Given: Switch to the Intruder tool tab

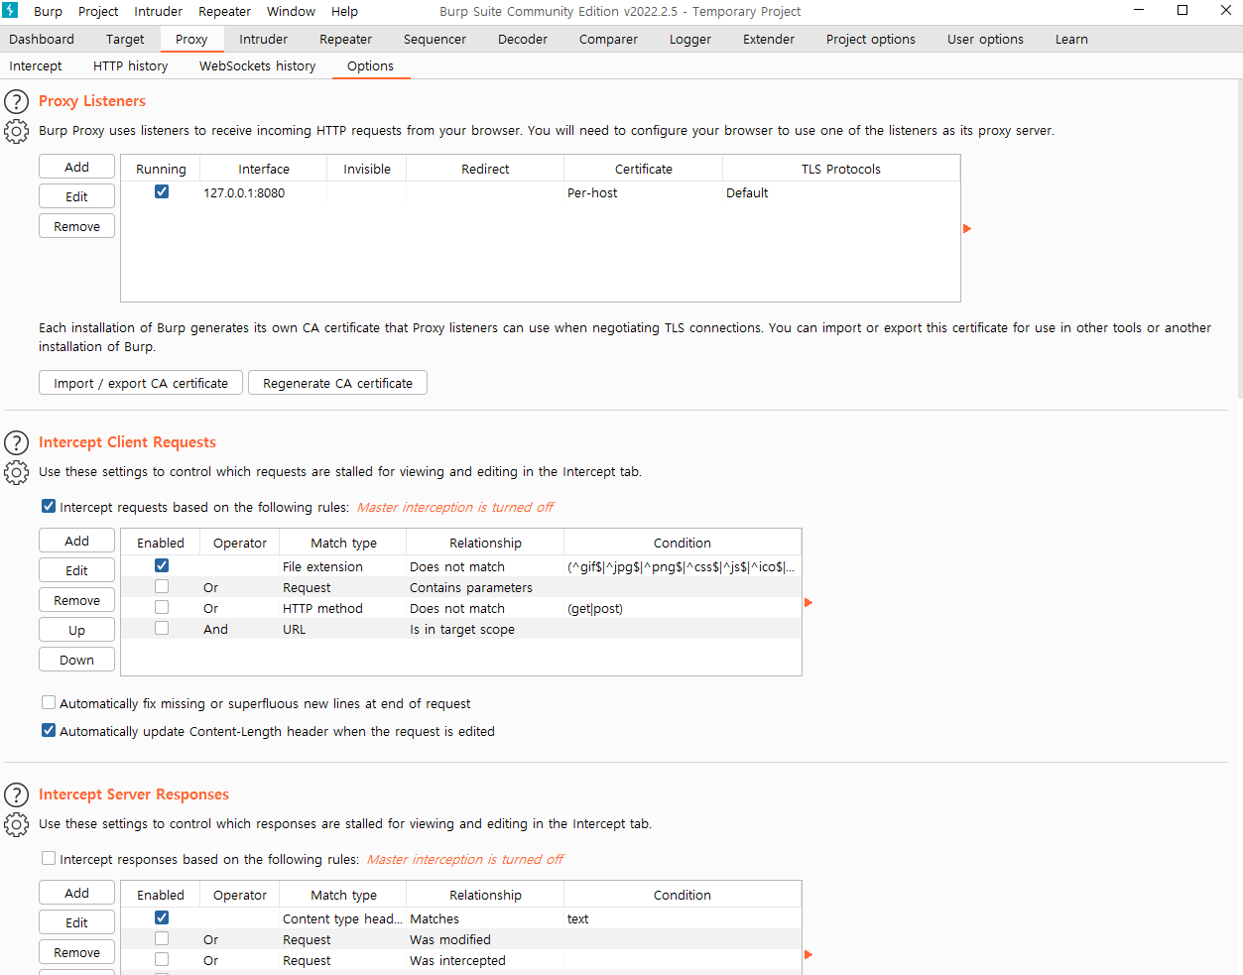Looking at the screenshot, I should point(263,40).
